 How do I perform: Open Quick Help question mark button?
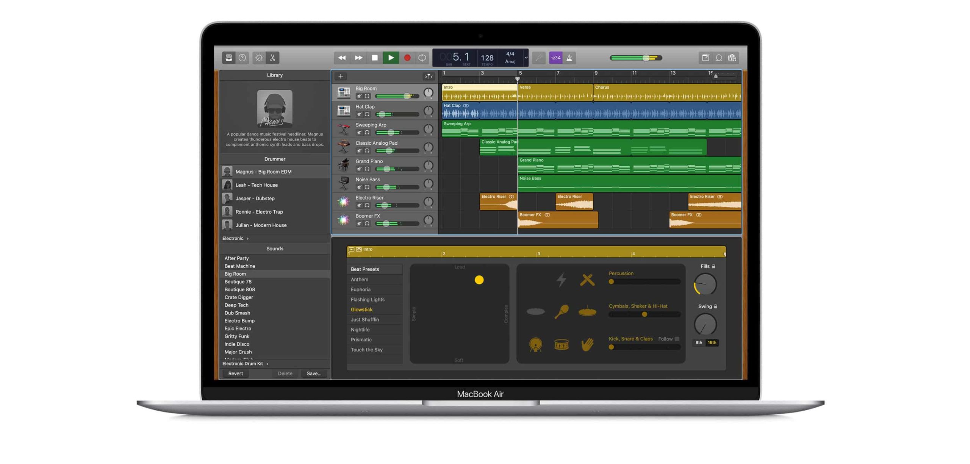pyautogui.click(x=242, y=58)
